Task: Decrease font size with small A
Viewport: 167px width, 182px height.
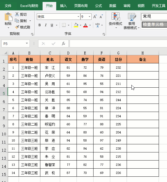Action: [x=101, y=17]
